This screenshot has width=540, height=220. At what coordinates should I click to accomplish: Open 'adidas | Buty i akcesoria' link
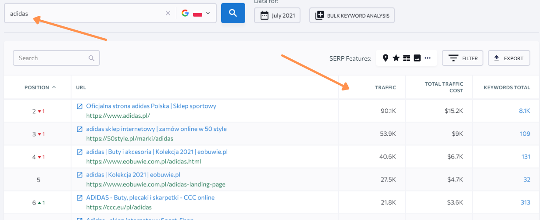(x=157, y=152)
